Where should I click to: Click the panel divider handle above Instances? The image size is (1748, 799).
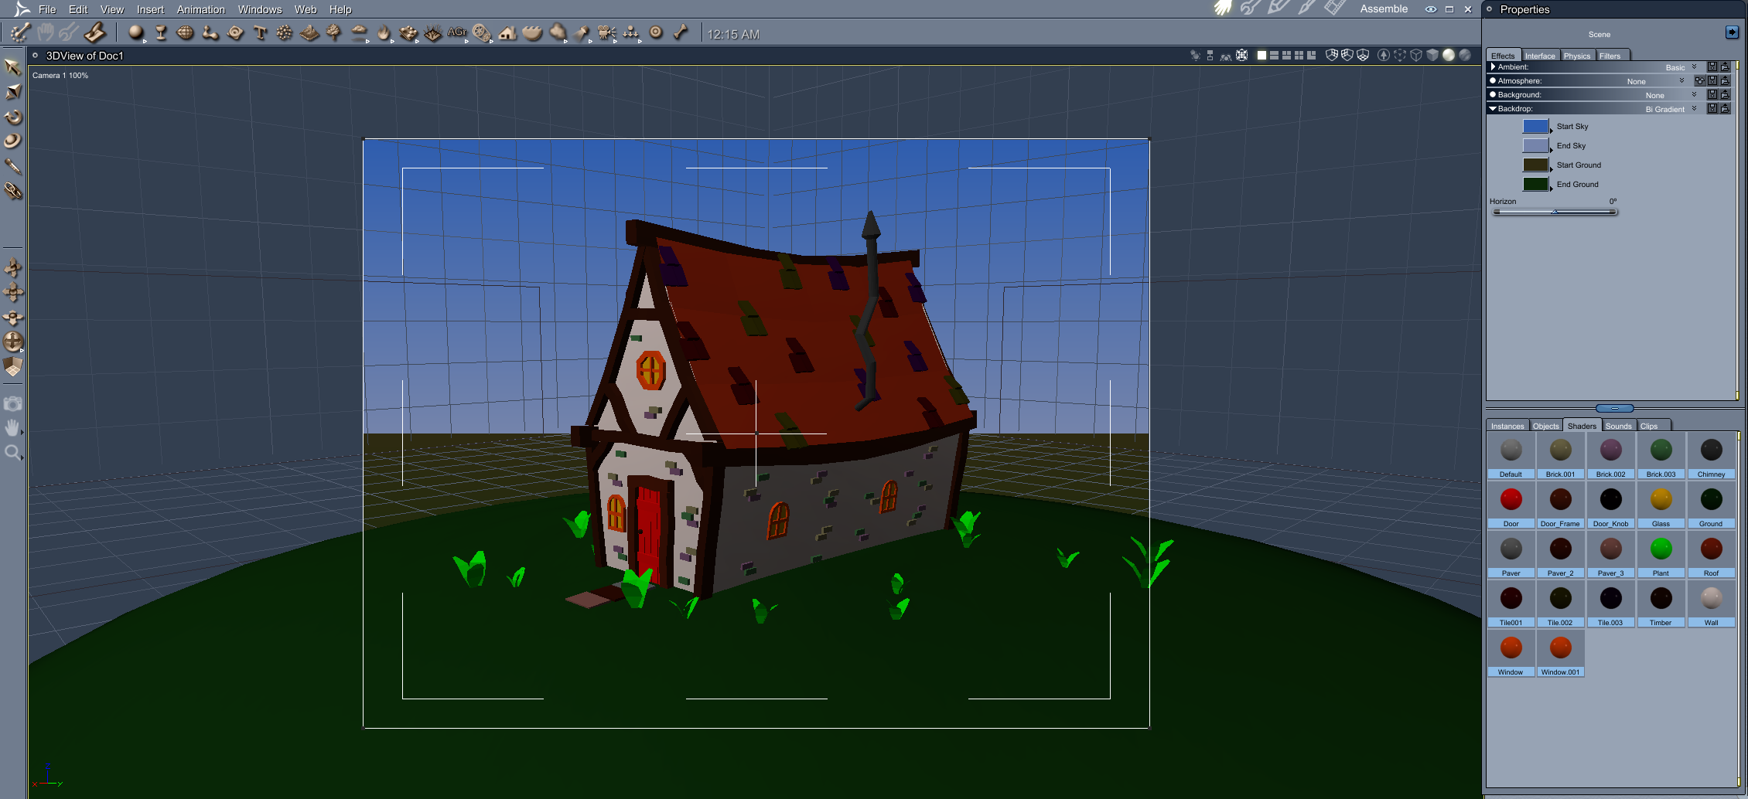click(x=1614, y=408)
